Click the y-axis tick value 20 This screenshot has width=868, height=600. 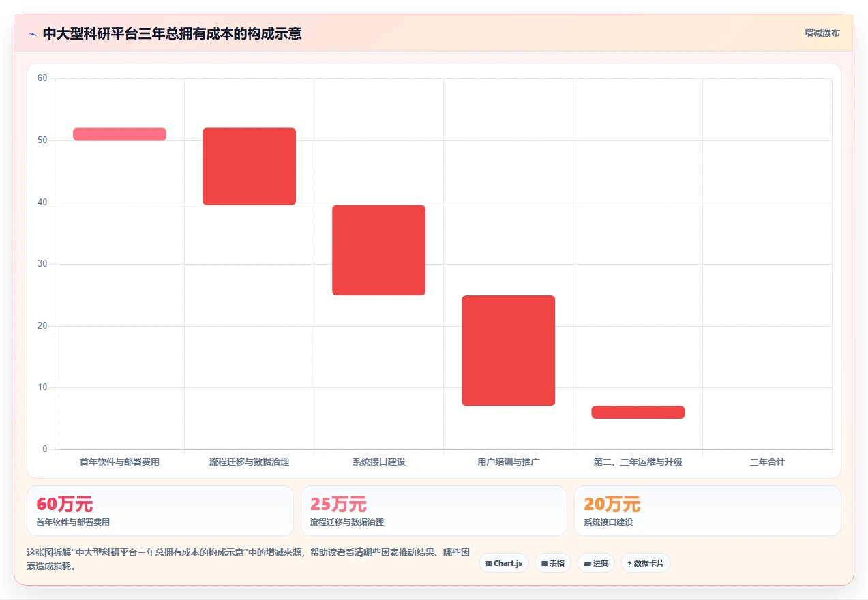42,326
